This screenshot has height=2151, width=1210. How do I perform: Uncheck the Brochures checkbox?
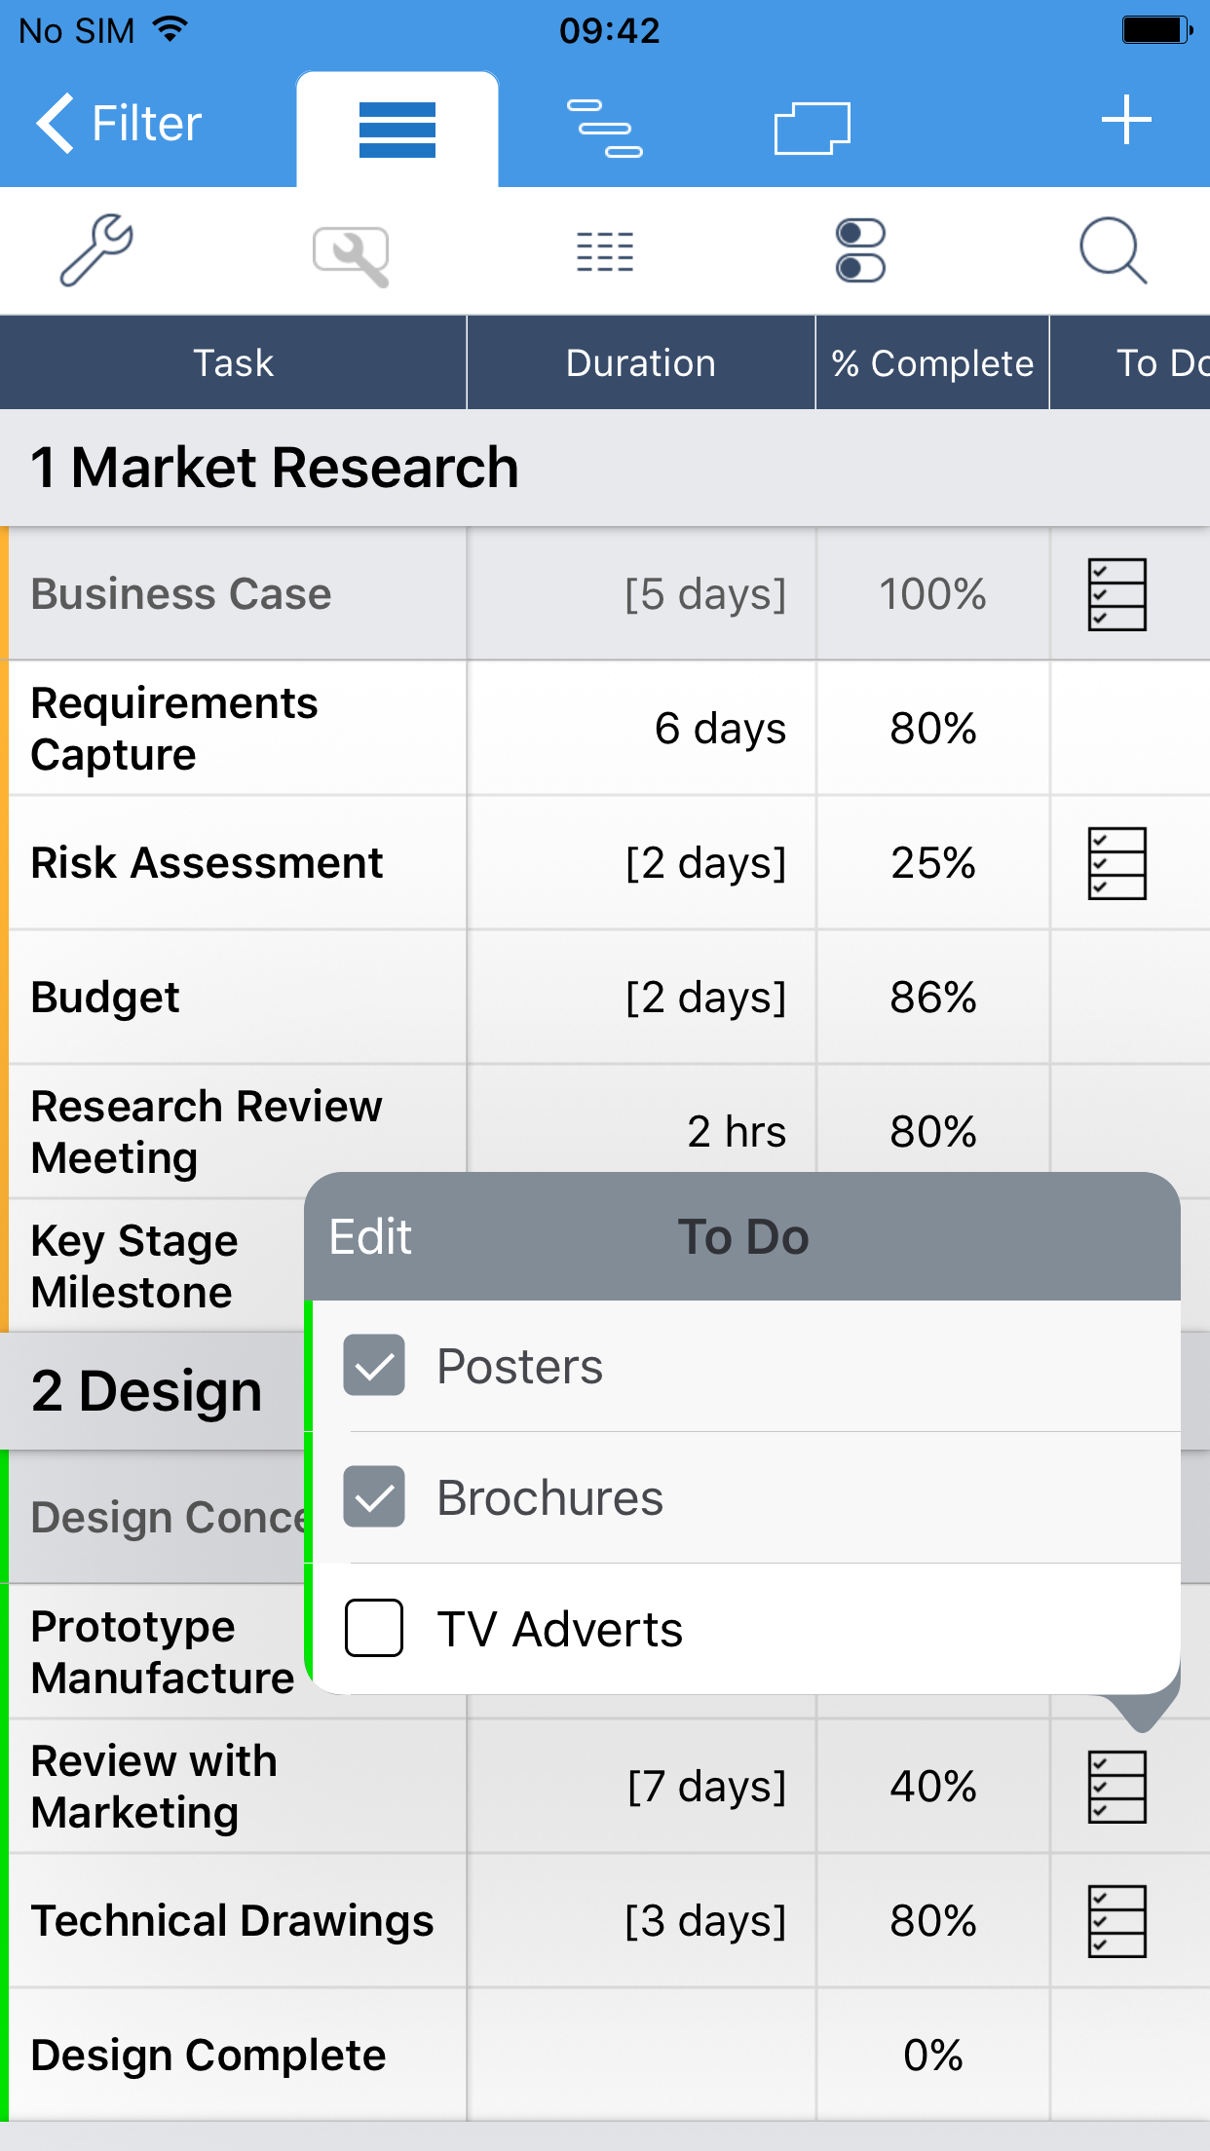[374, 1496]
